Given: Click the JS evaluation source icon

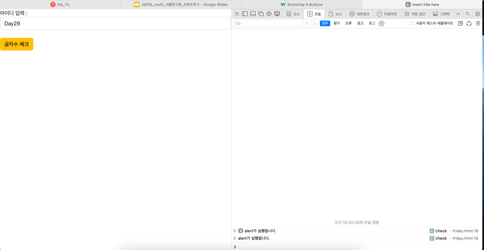Looking at the screenshot, I should click(x=461, y=23).
